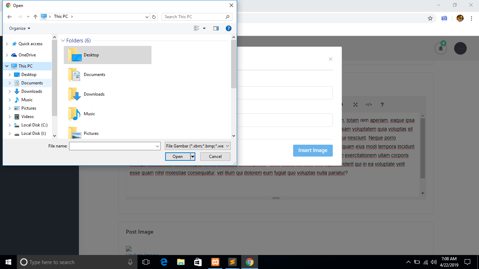This screenshot has height=269, width=479.
Task: Open the notification bell icon
Action: point(441,48)
